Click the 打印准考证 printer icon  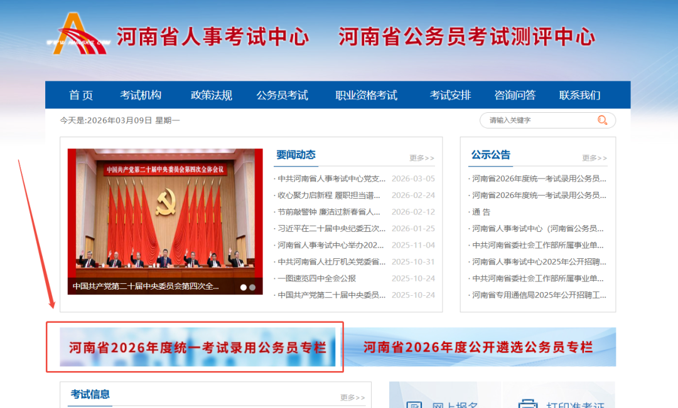(528, 403)
